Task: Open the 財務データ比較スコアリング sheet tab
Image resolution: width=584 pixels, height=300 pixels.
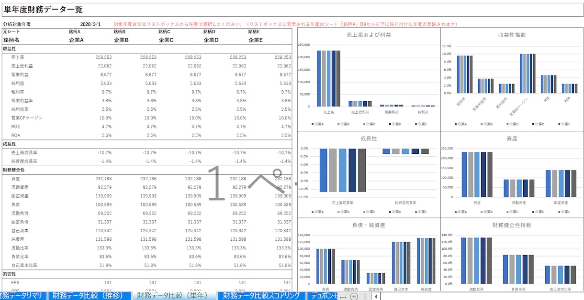Action: [x=261, y=296]
